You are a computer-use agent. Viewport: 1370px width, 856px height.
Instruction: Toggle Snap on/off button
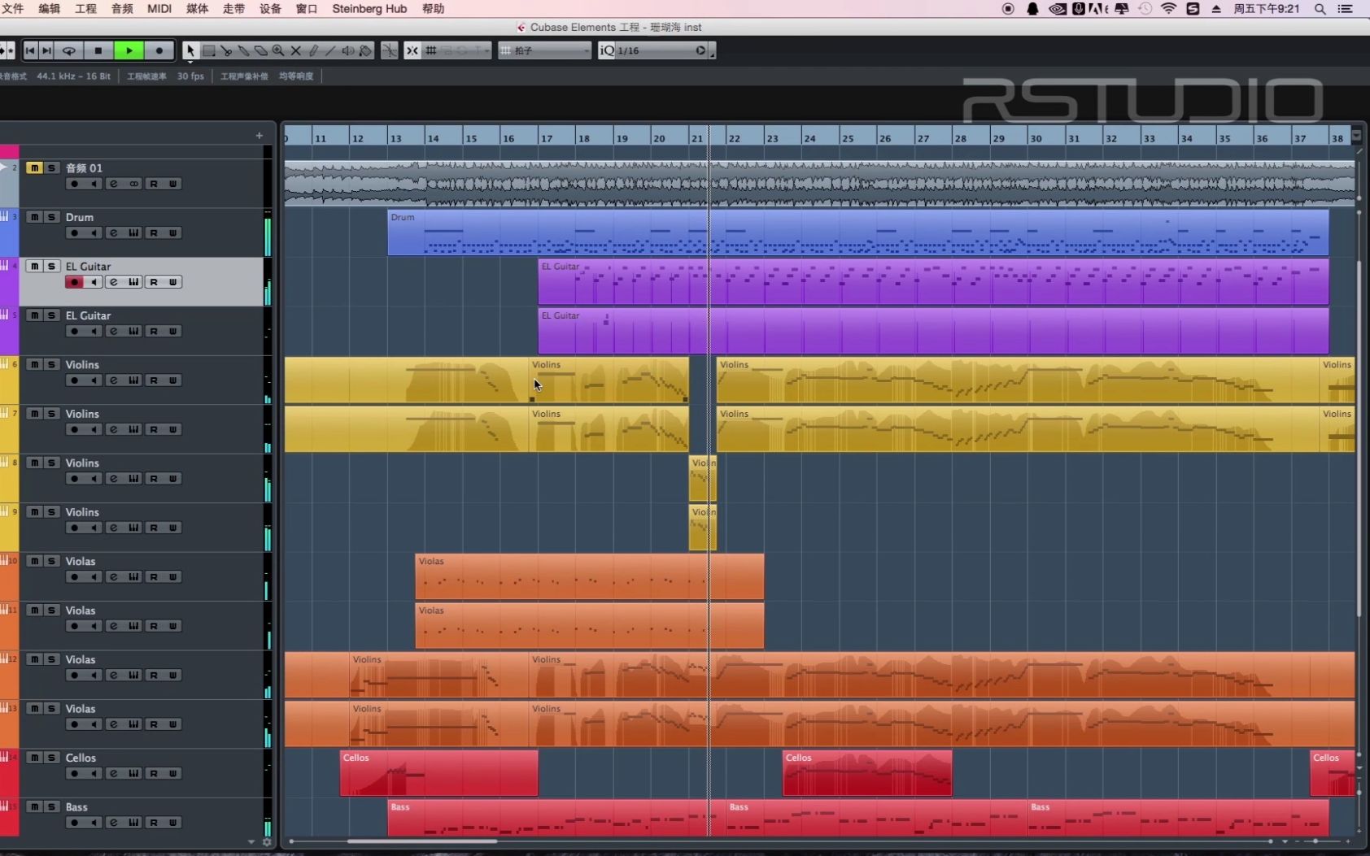(x=412, y=50)
